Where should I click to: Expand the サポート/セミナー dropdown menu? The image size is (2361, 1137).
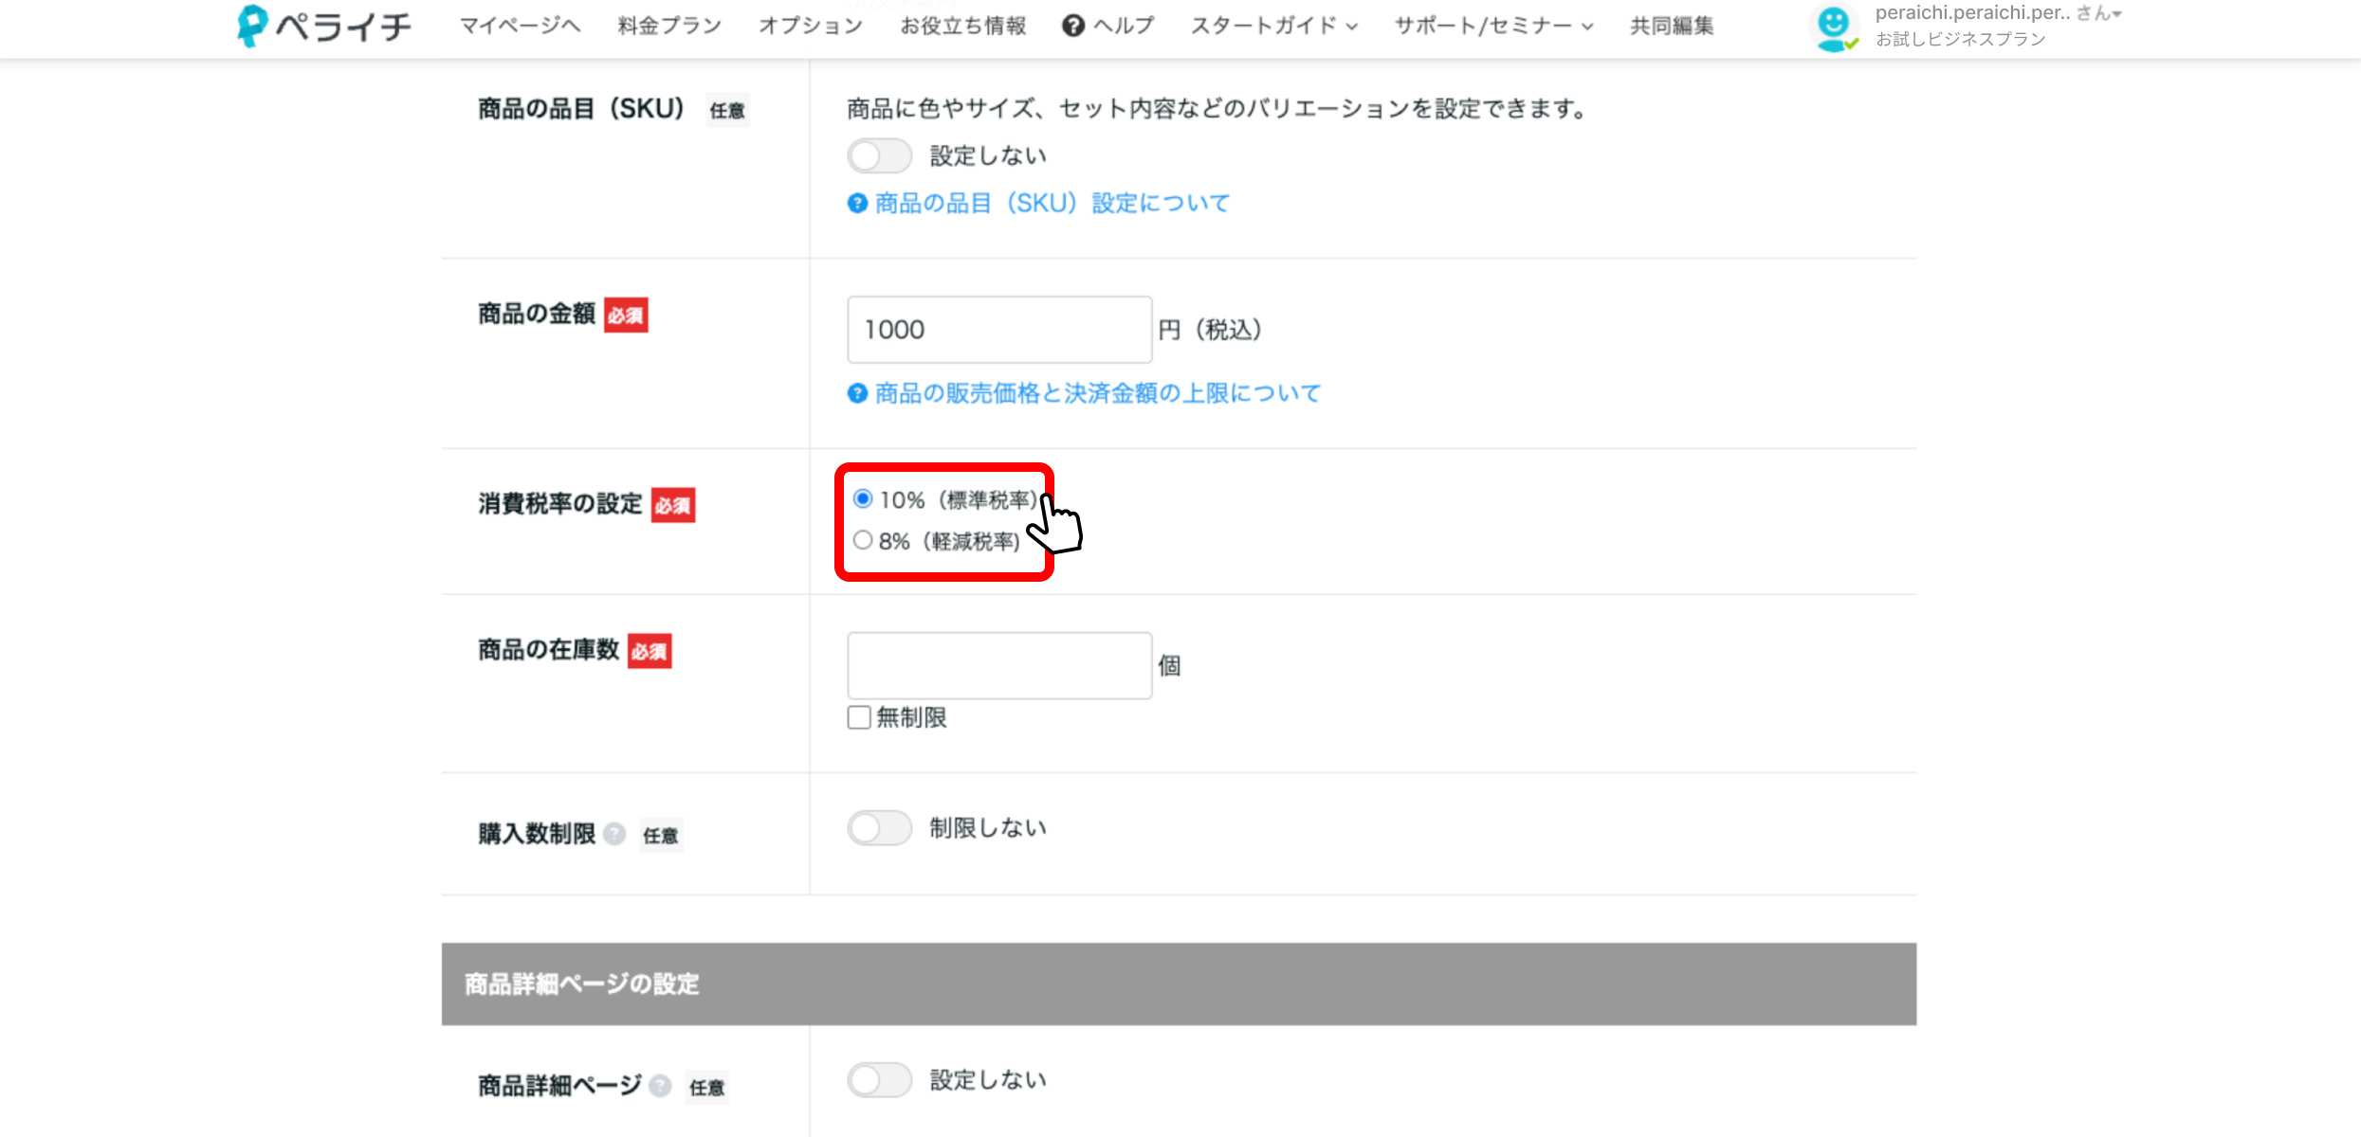(1493, 26)
